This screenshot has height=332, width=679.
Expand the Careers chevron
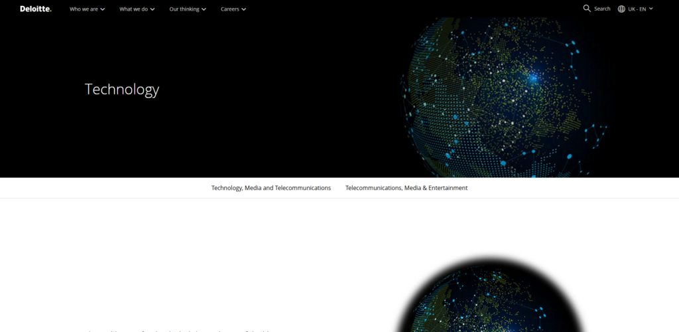pyautogui.click(x=244, y=9)
